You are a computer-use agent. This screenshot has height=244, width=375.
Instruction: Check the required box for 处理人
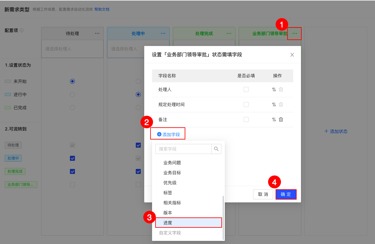tap(246, 89)
